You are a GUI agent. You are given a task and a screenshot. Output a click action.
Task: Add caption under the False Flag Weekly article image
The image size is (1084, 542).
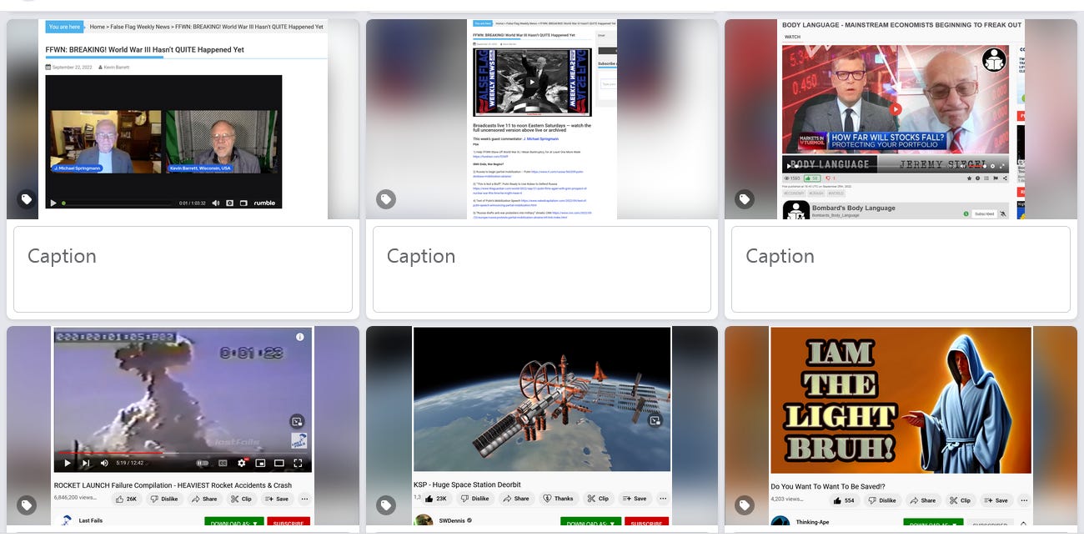pos(542,269)
